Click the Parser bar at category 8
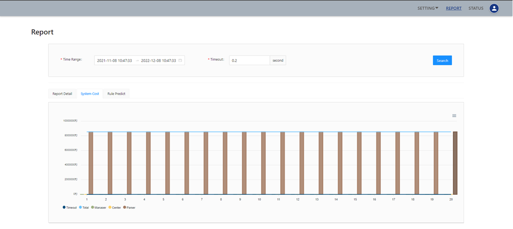Screen dimensions: 513x229 tap(225, 163)
